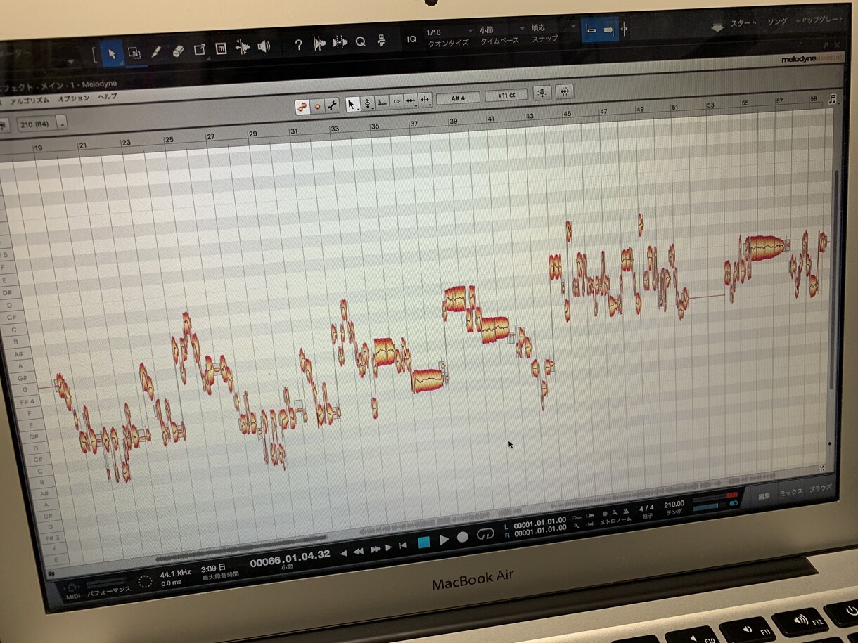This screenshot has height=643, width=858.
Task: Click the large G# blob near bar 37
Action: click(x=429, y=380)
